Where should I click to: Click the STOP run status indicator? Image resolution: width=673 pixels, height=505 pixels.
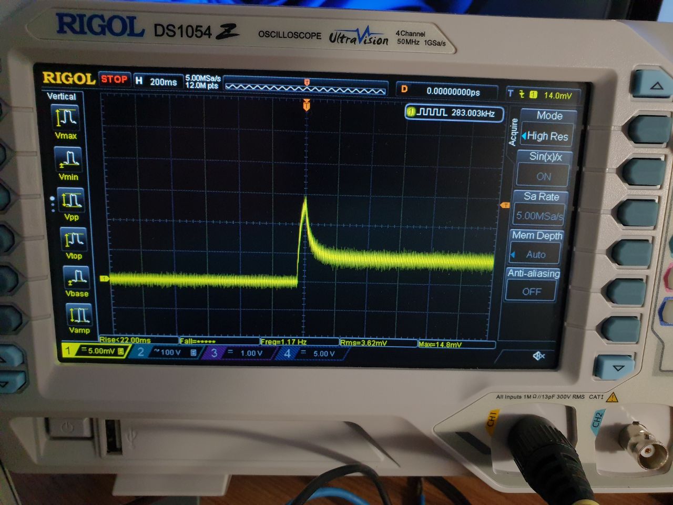tap(114, 79)
